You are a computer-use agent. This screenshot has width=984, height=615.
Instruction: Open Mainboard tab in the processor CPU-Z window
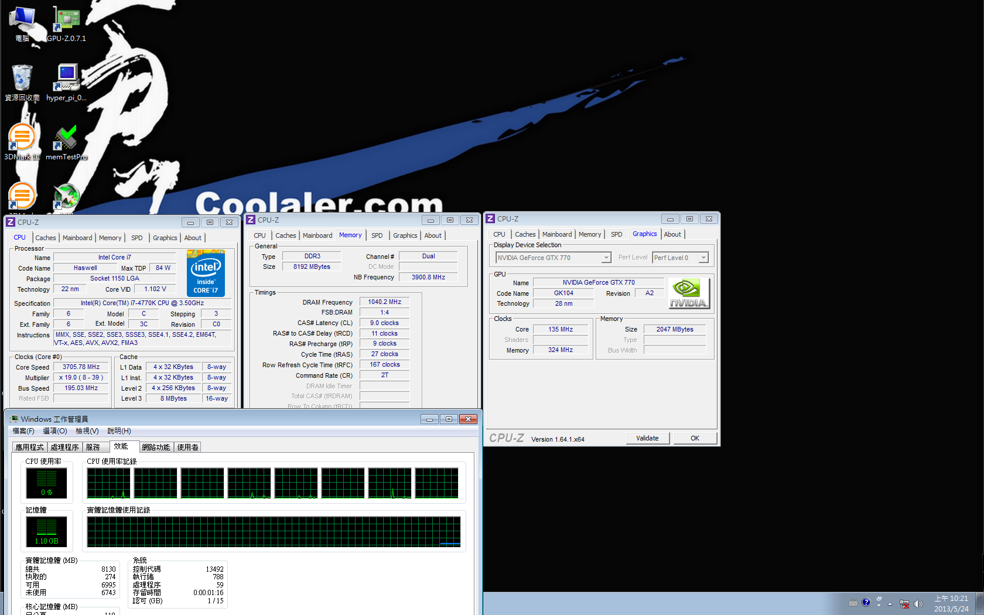[x=77, y=238]
